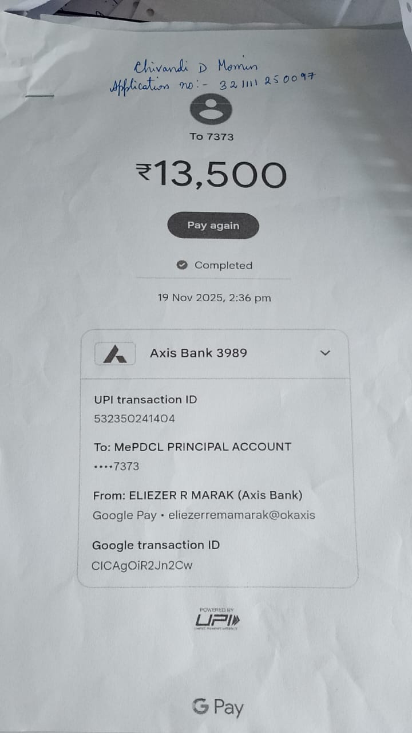Screen dimensions: 412x733
Task: Click the UPI transaction ID label
Action: coord(145,400)
